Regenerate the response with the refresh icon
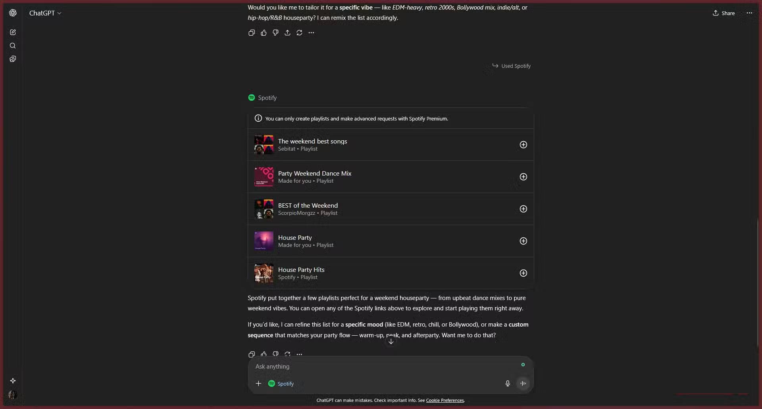Image resolution: width=762 pixels, height=409 pixels. pyautogui.click(x=299, y=32)
